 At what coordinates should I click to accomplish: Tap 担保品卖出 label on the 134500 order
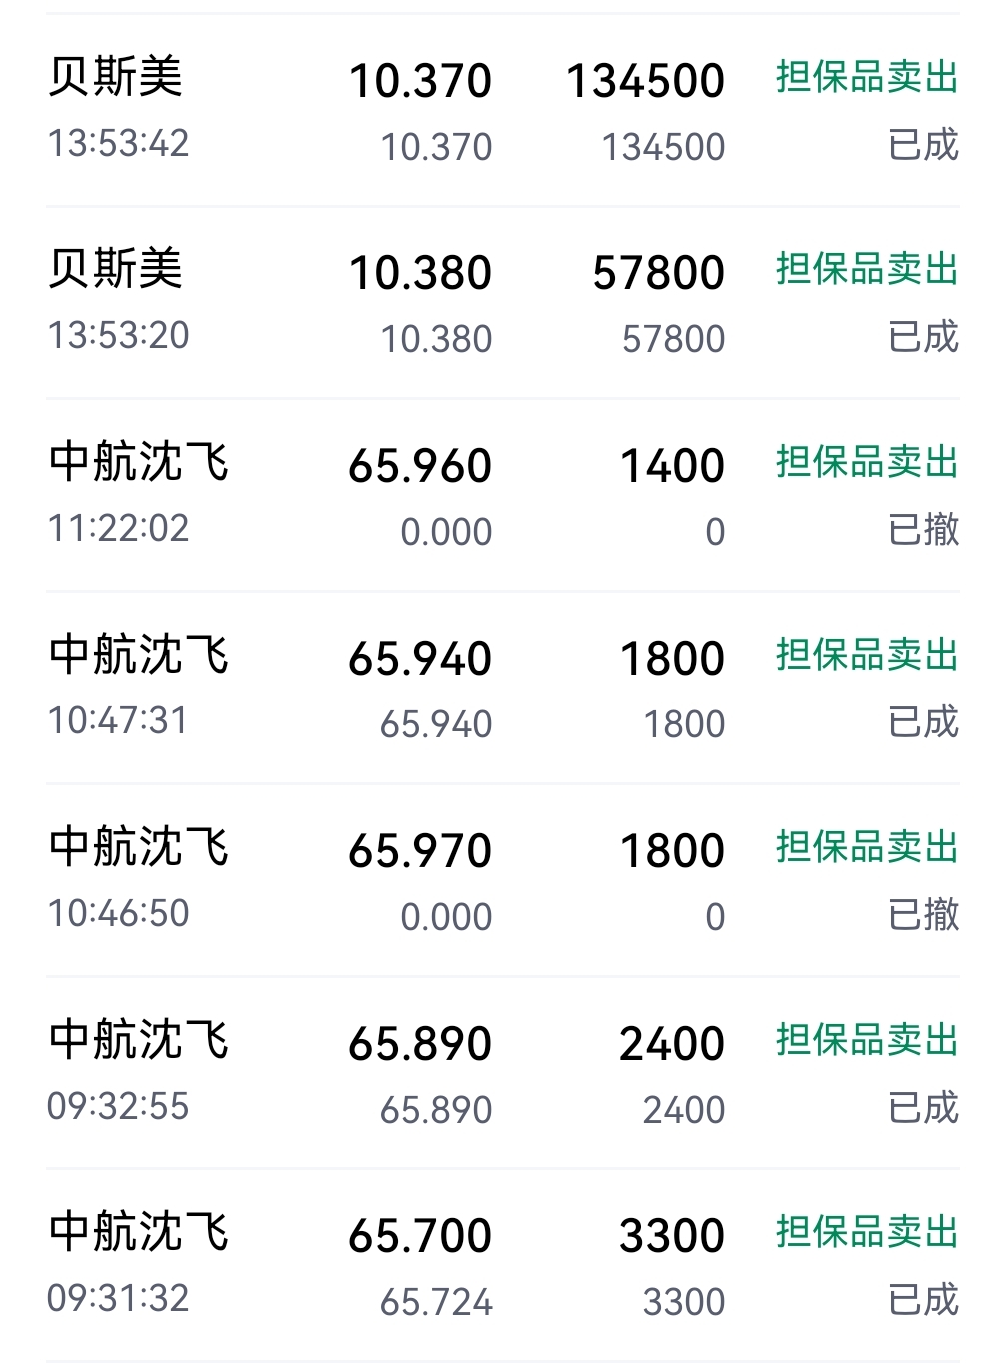pyautogui.click(x=867, y=77)
